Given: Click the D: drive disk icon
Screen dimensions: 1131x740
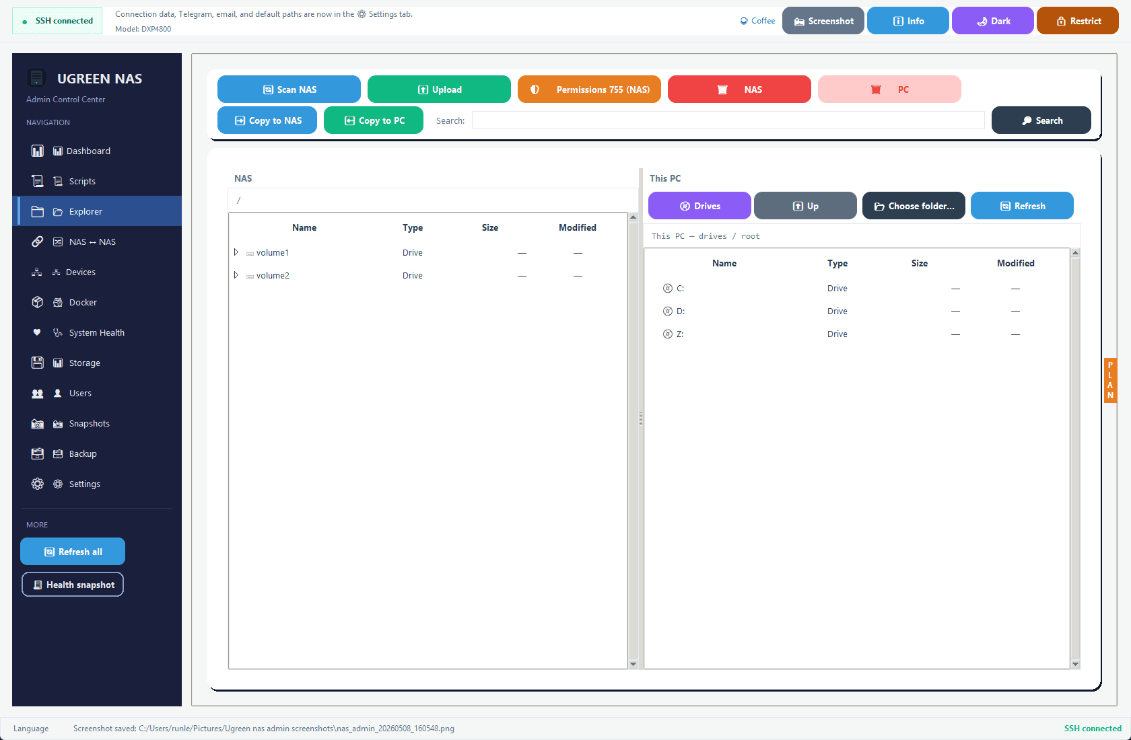Looking at the screenshot, I should 668,311.
